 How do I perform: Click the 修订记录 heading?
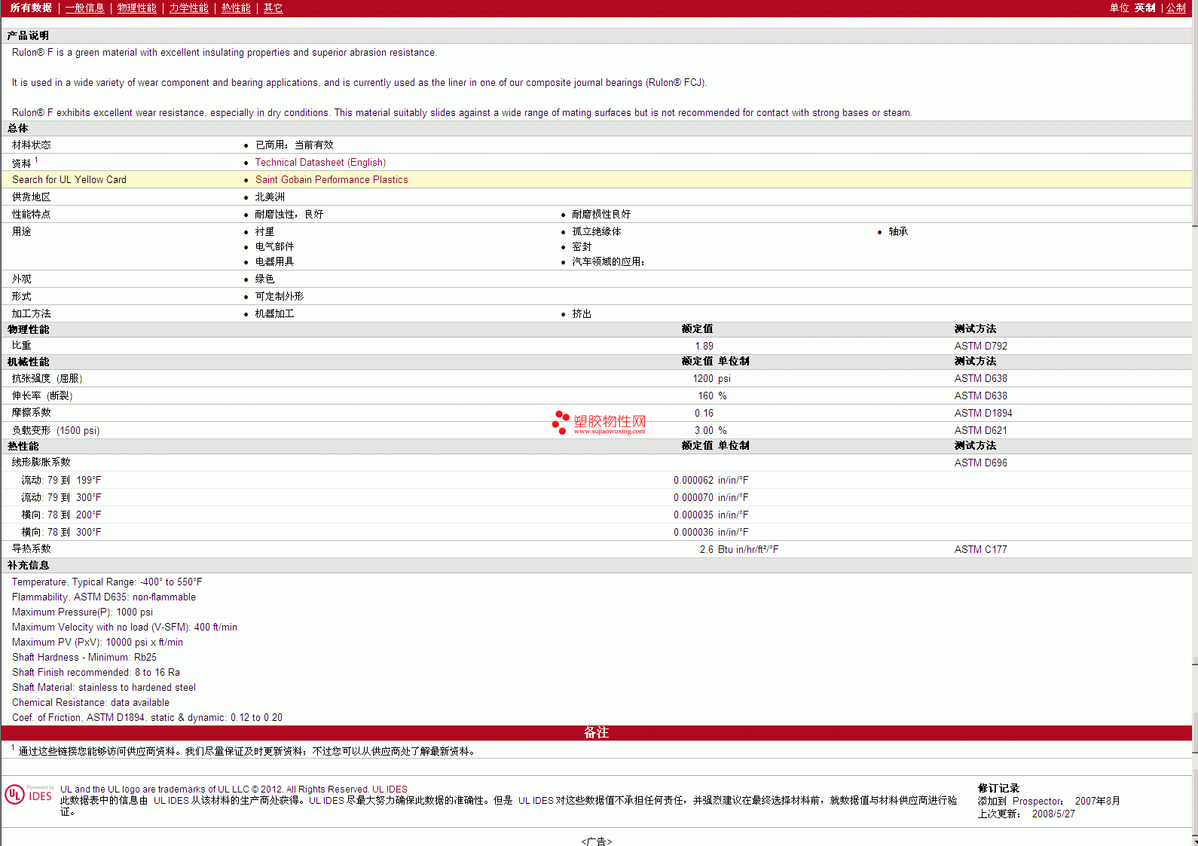click(x=998, y=788)
